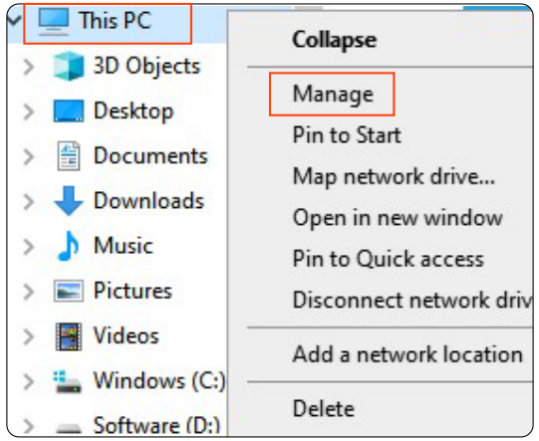The width and height of the screenshot is (539, 441).
Task: Click the blue Downloads arrow icon
Action: (x=69, y=200)
